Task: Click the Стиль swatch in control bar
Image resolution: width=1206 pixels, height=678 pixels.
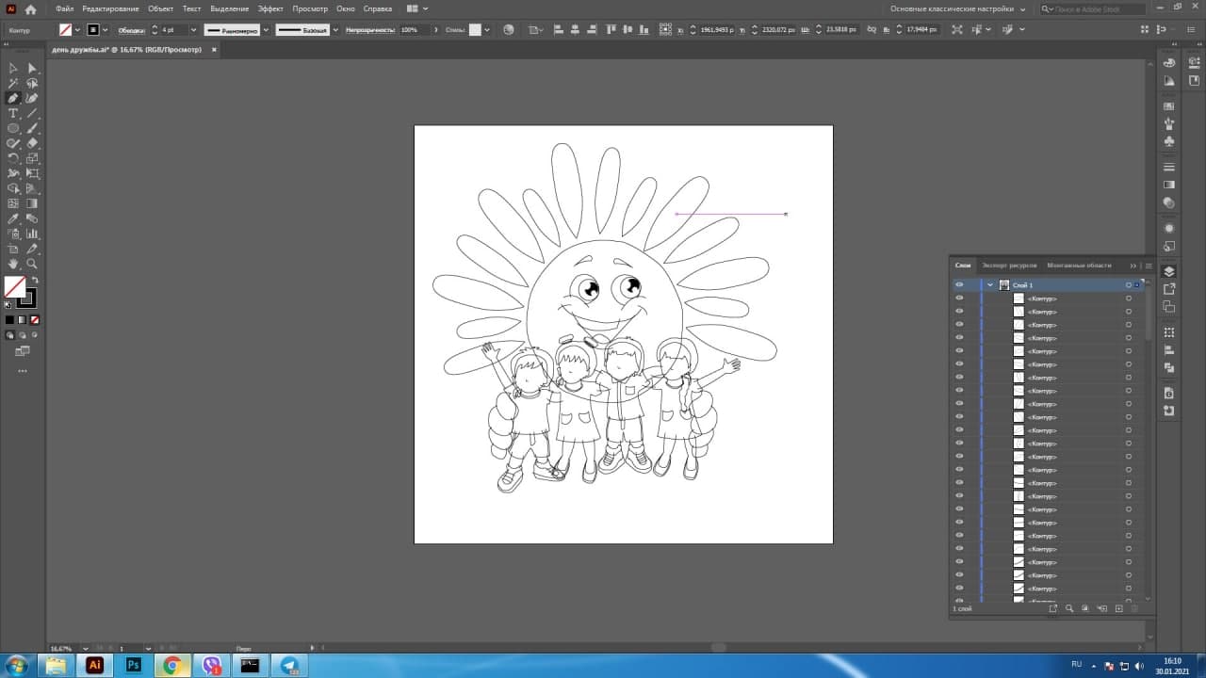Action: pos(475,29)
